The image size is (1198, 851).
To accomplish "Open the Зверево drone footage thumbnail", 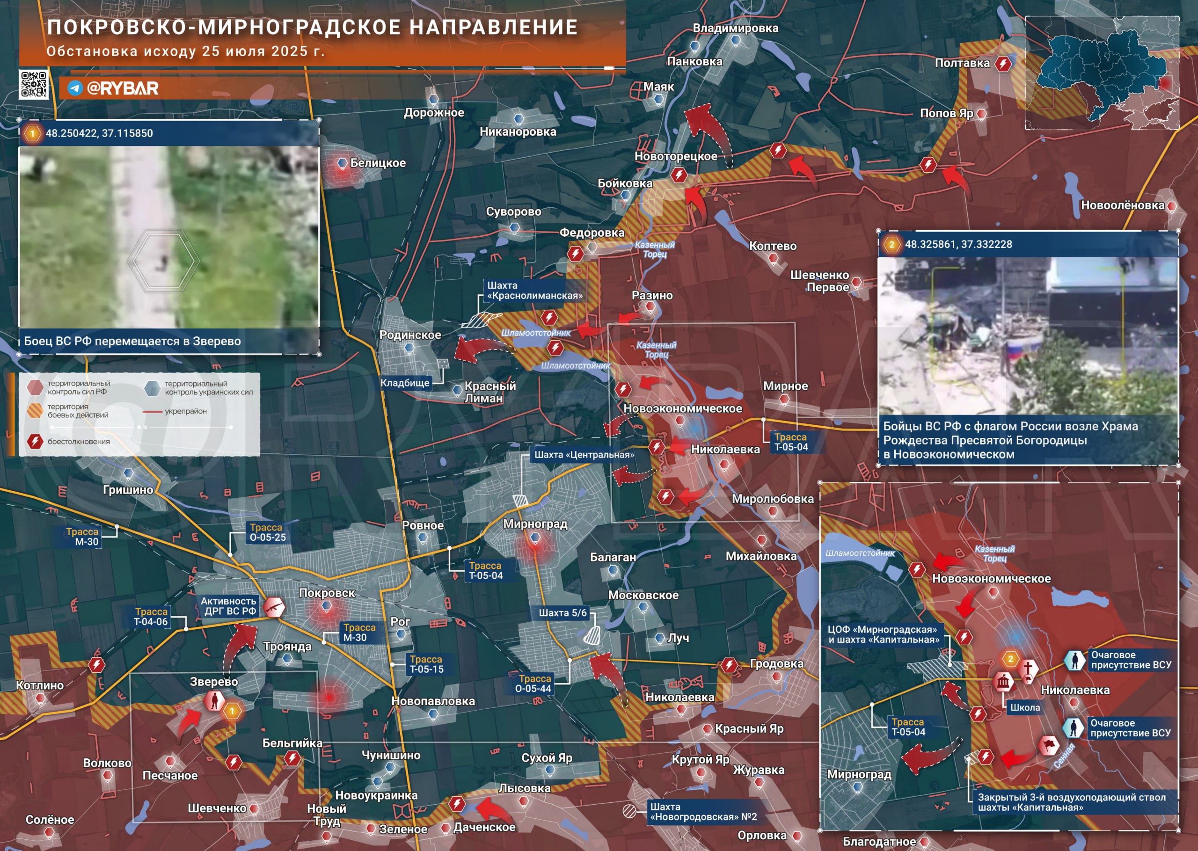I will point(169,237).
